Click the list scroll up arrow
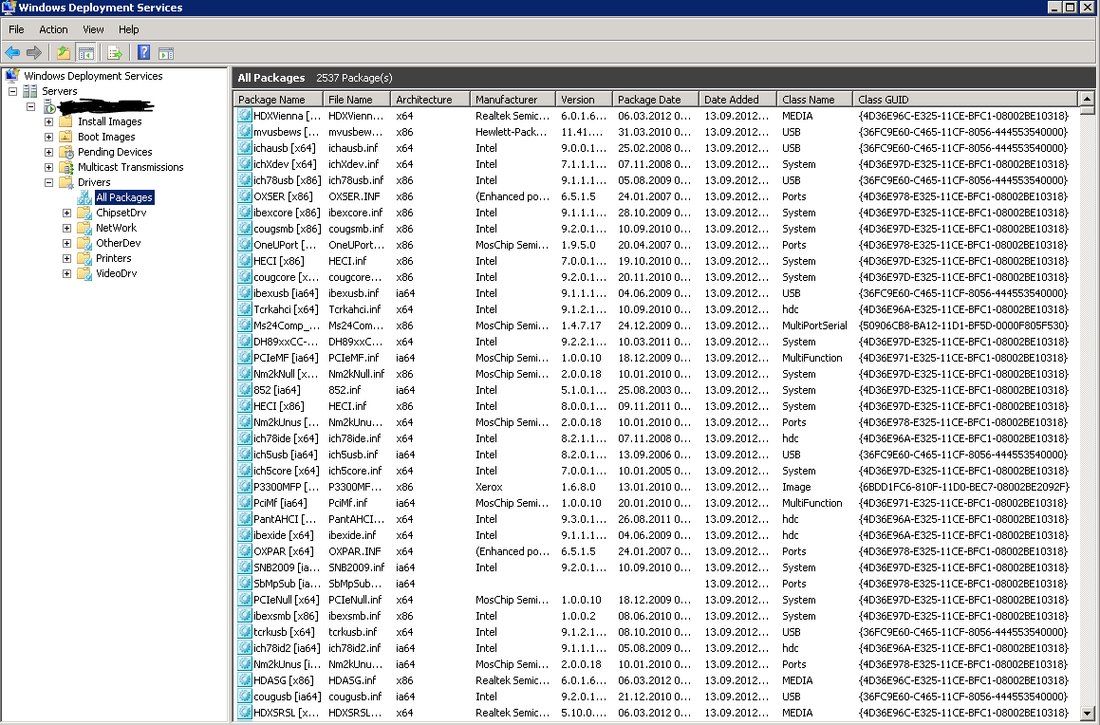The width and height of the screenshot is (1100, 725). coord(1087,99)
